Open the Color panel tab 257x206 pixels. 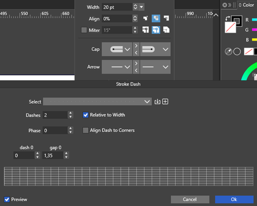[247, 5]
